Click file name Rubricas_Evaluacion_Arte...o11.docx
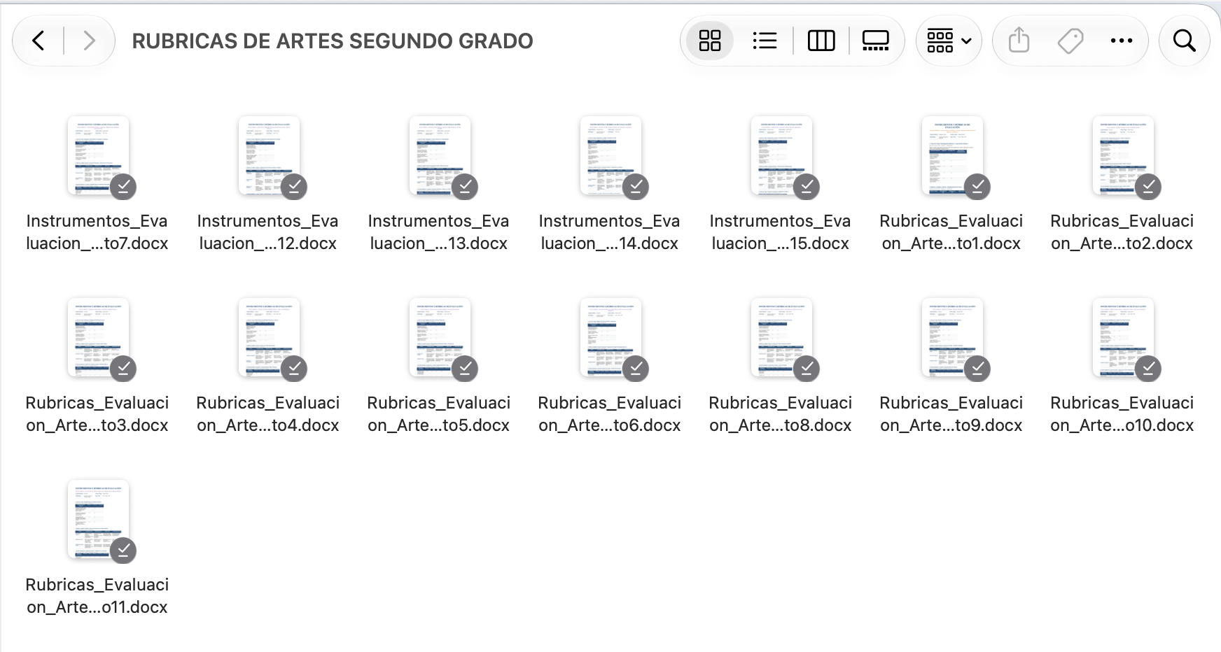Image resolution: width=1221 pixels, height=652 pixels. coord(97,596)
